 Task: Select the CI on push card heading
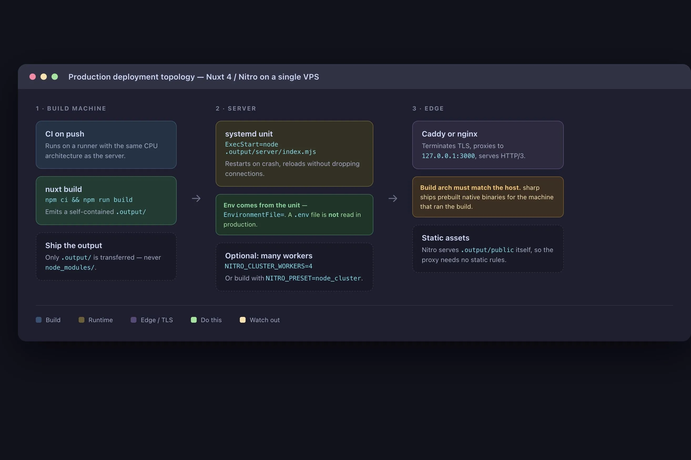[65, 134]
